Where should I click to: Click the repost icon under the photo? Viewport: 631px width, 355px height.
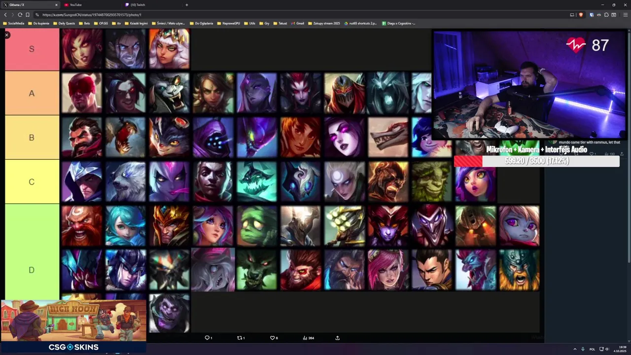click(241, 338)
